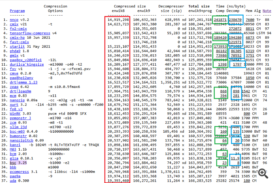Click fx2-cmix decomp time link 272072

tap(235, 28)
